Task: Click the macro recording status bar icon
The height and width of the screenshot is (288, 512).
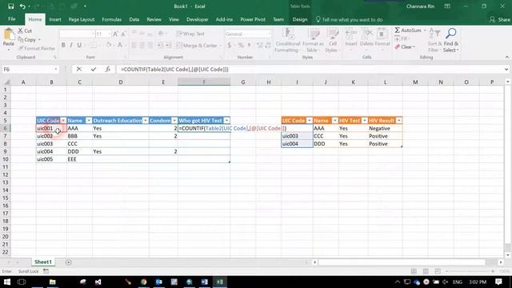Action: tap(46, 271)
